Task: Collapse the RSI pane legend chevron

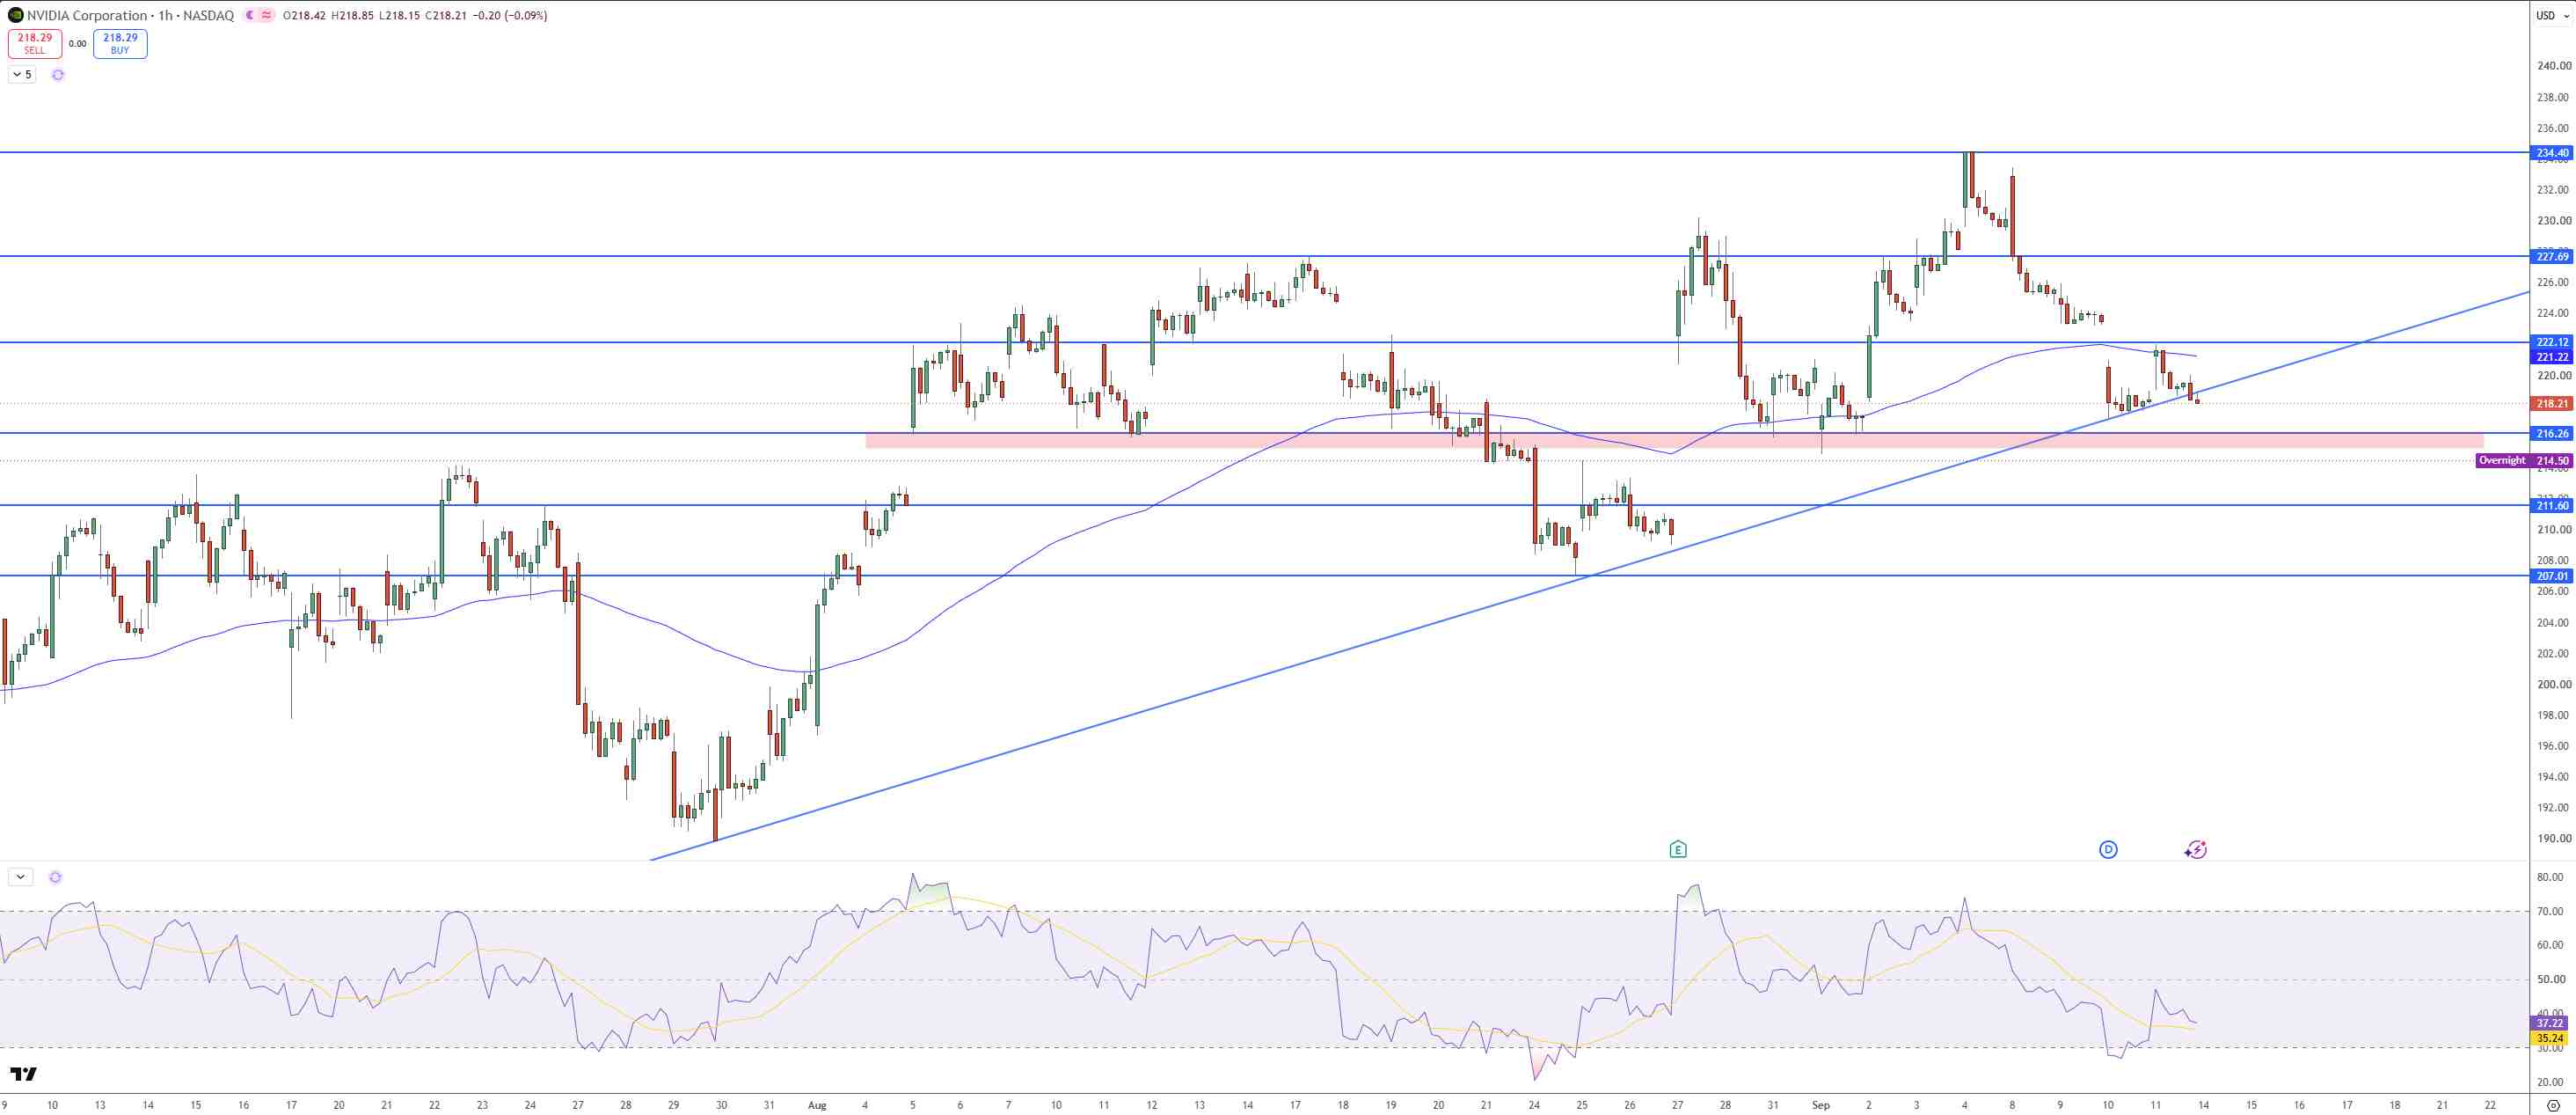Action: [x=21, y=877]
